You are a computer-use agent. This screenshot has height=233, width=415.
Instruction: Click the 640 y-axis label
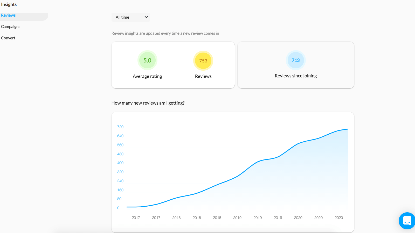click(120, 136)
